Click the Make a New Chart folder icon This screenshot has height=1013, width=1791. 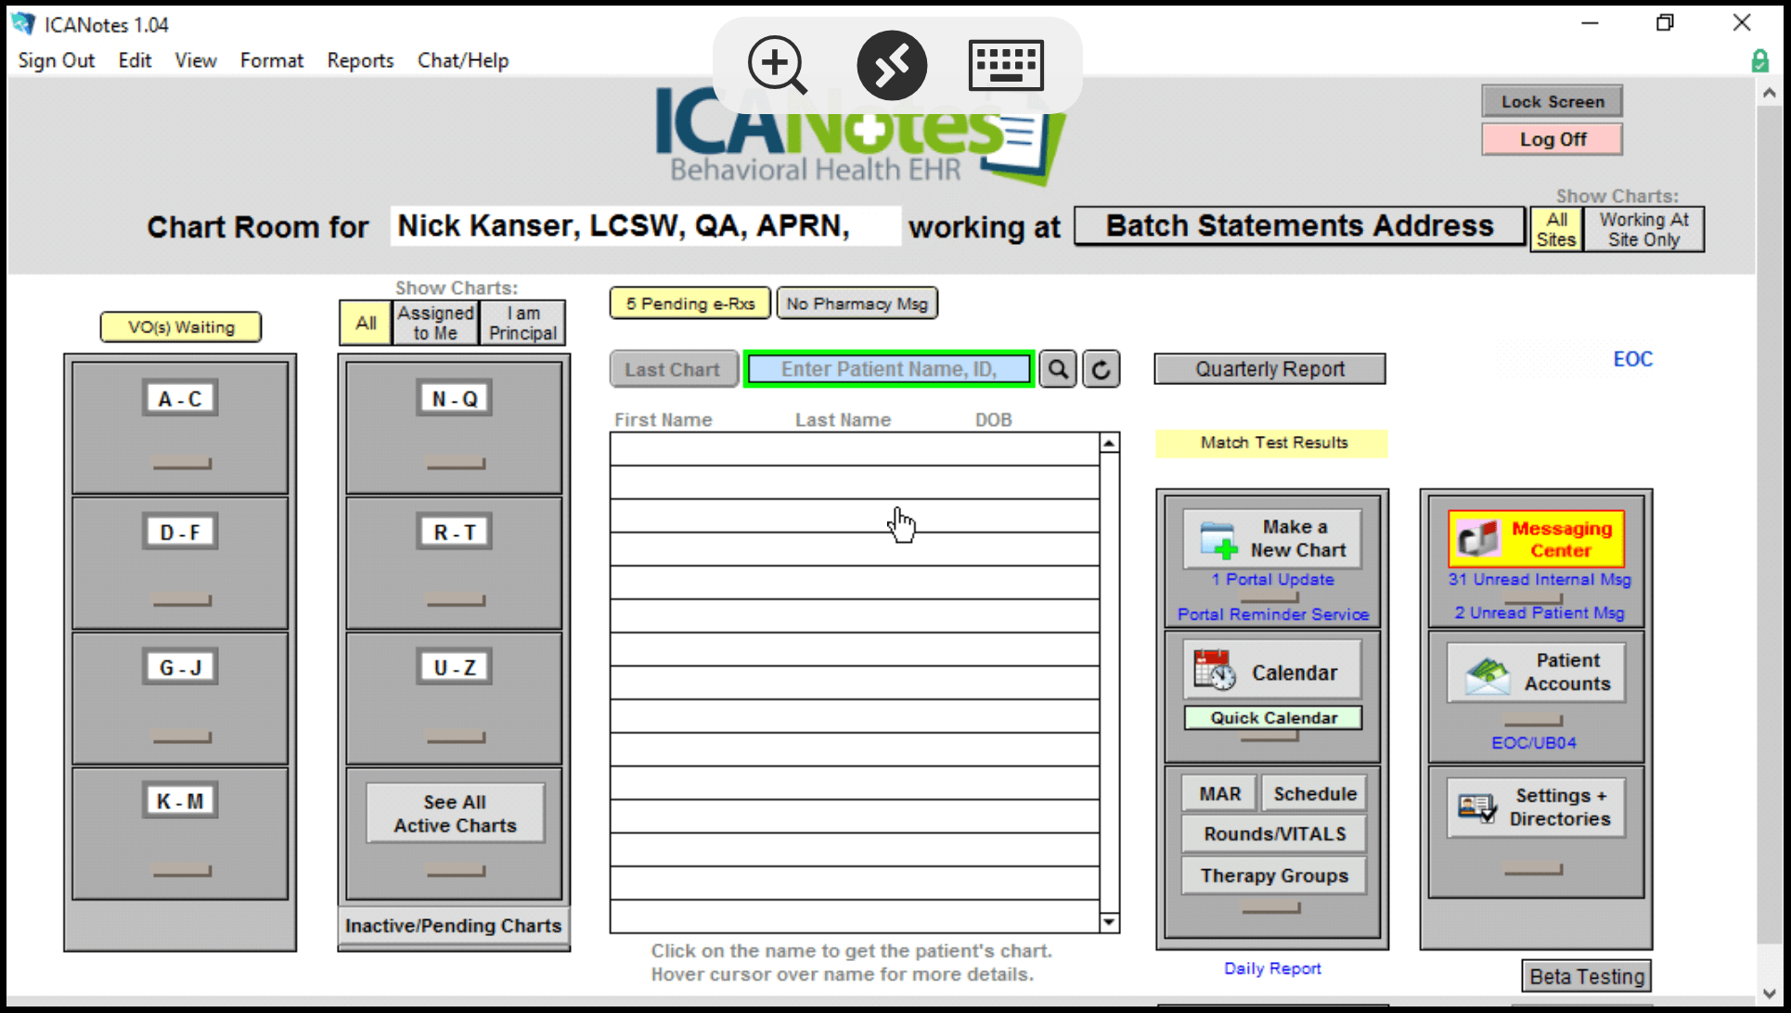click(x=1218, y=539)
